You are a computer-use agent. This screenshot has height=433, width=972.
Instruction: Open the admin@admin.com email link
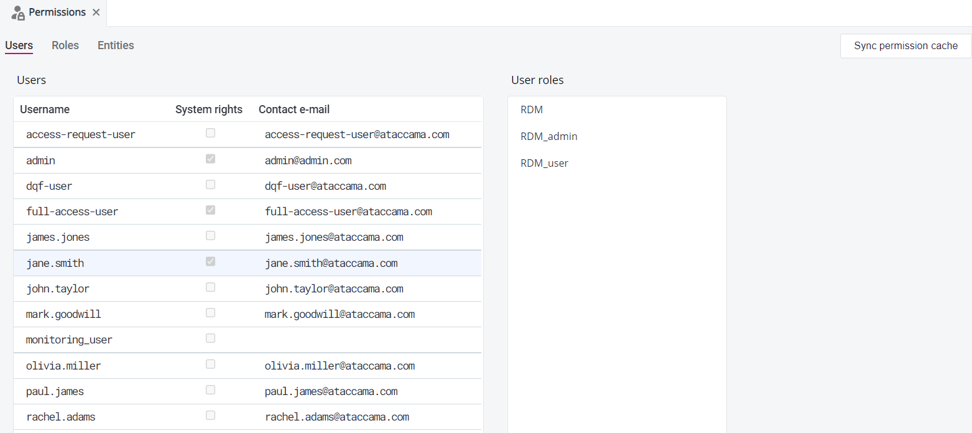click(308, 160)
